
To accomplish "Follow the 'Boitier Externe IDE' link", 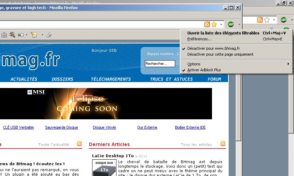I will [190, 127].
